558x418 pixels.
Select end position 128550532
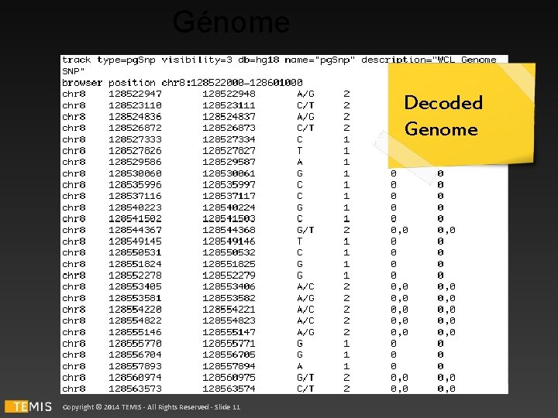(229, 252)
